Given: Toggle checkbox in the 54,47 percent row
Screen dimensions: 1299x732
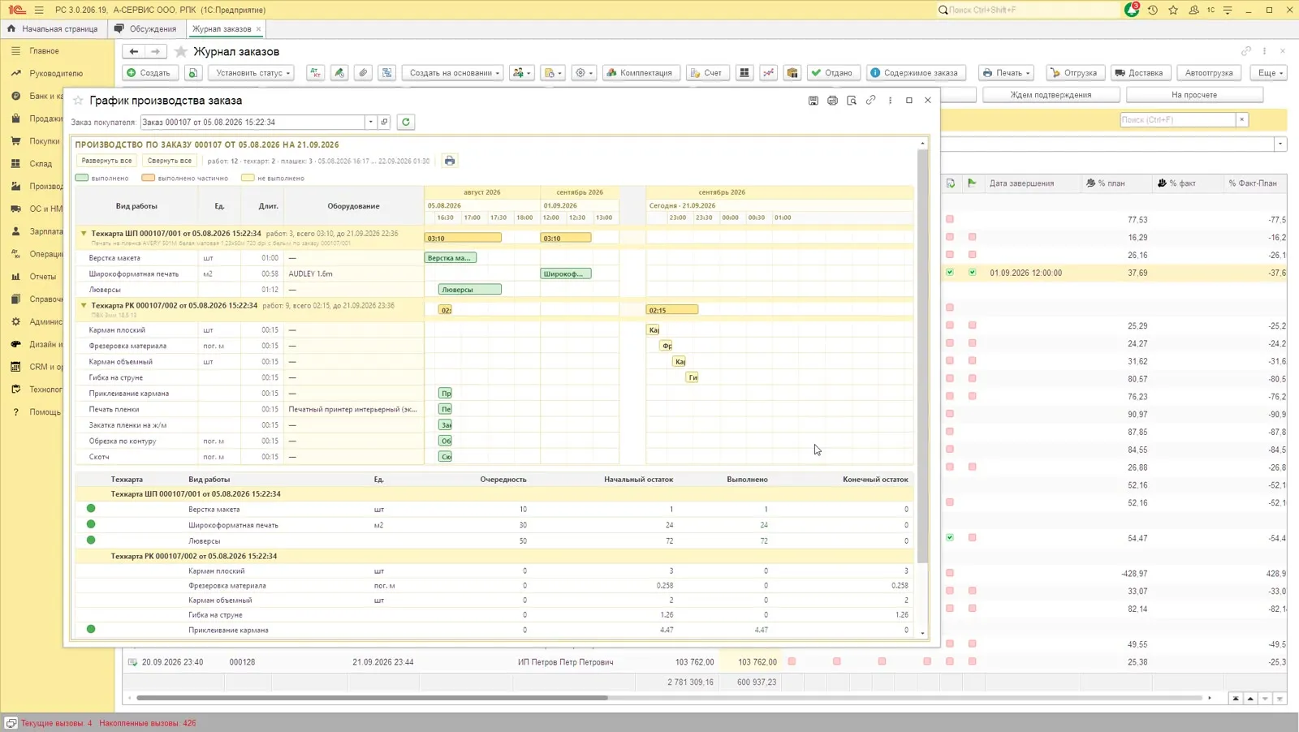Looking at the screenshot, I should tap(950, 538).
